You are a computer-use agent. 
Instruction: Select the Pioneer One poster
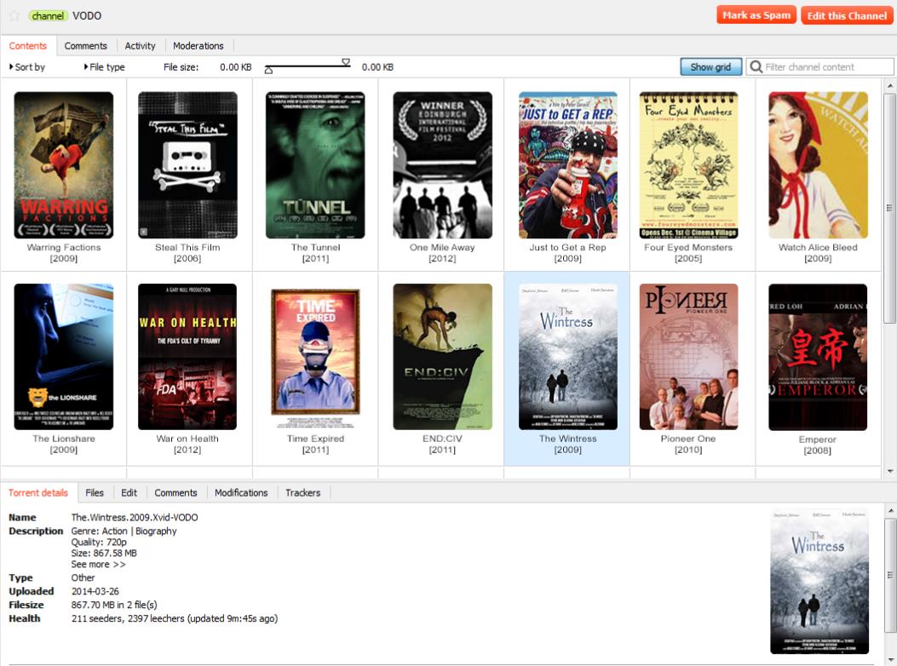pos(688,357)
